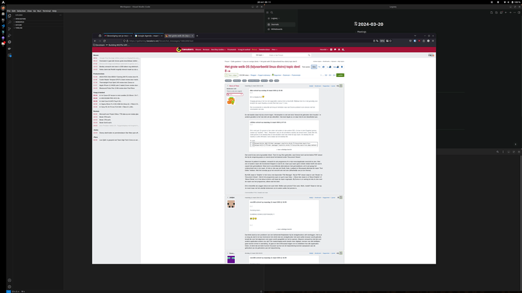Open Firefox extensions toolbar icon
Image resolution: width=522 pixels, height=293 pixels.
[x=423, y=41]
